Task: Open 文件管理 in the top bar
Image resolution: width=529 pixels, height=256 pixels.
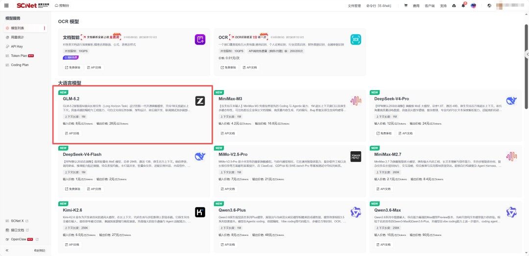Action: coord(354,6)
